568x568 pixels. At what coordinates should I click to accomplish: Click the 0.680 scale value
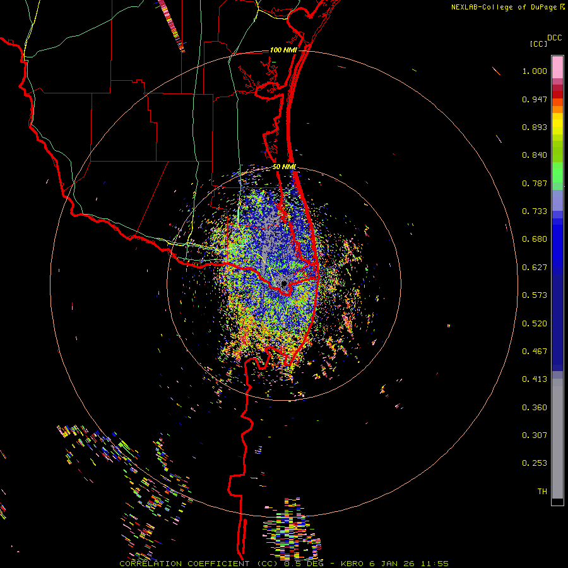click(x=535, y=239)
